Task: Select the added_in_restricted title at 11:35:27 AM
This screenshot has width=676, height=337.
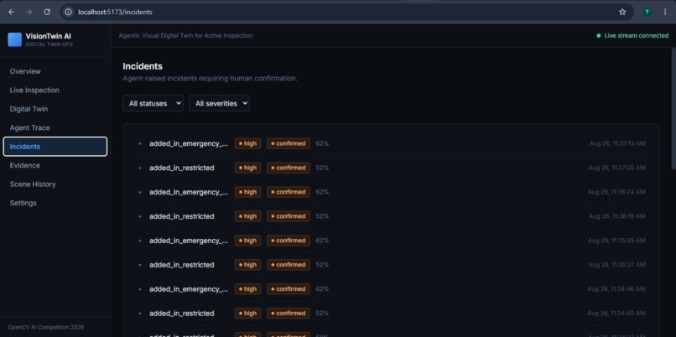Action: [x=181, y=265]
